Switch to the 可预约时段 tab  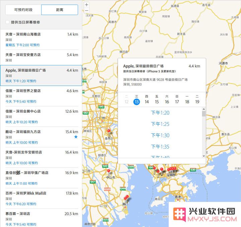[x=23, y=10]
